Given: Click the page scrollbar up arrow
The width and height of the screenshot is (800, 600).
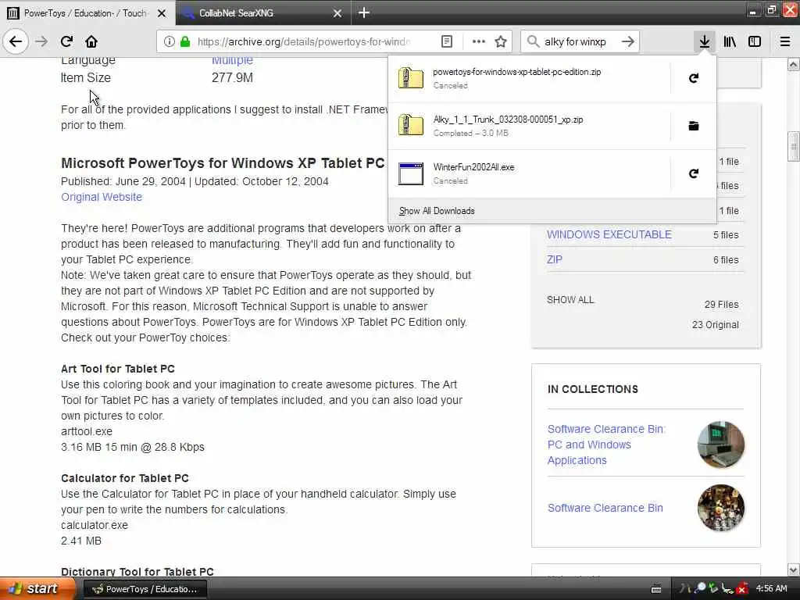Looking at the screenshot, I should [x=793, y=64].
